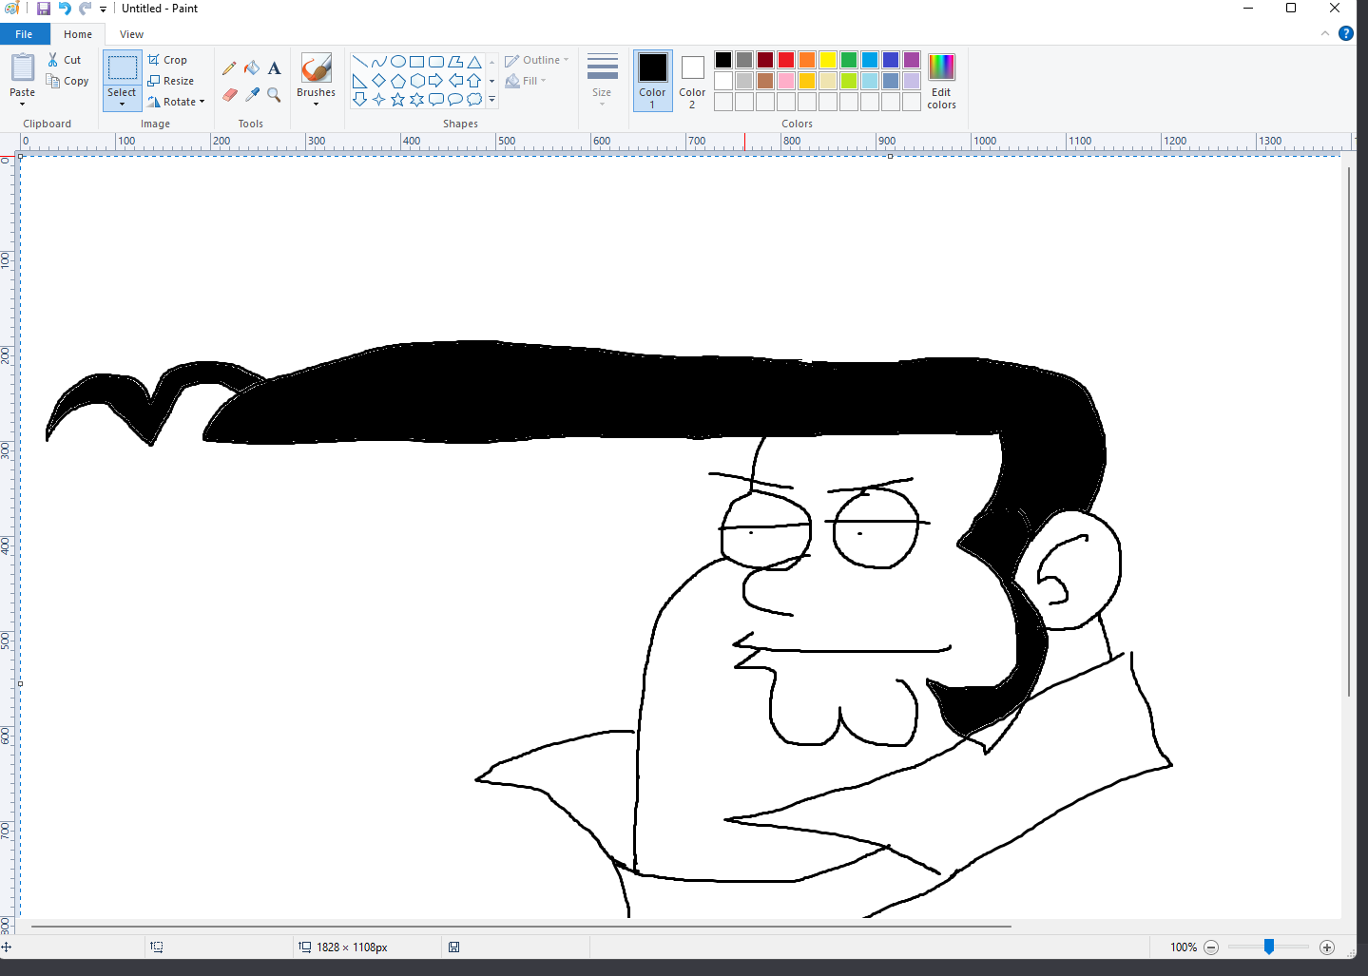The width and height of the screenshot is (1368, 976).
Task: Open the Rotate dropdown menu
Action: point(177,102)
